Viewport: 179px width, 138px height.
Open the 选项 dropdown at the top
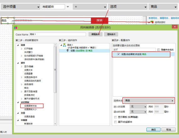pos(127,7)
